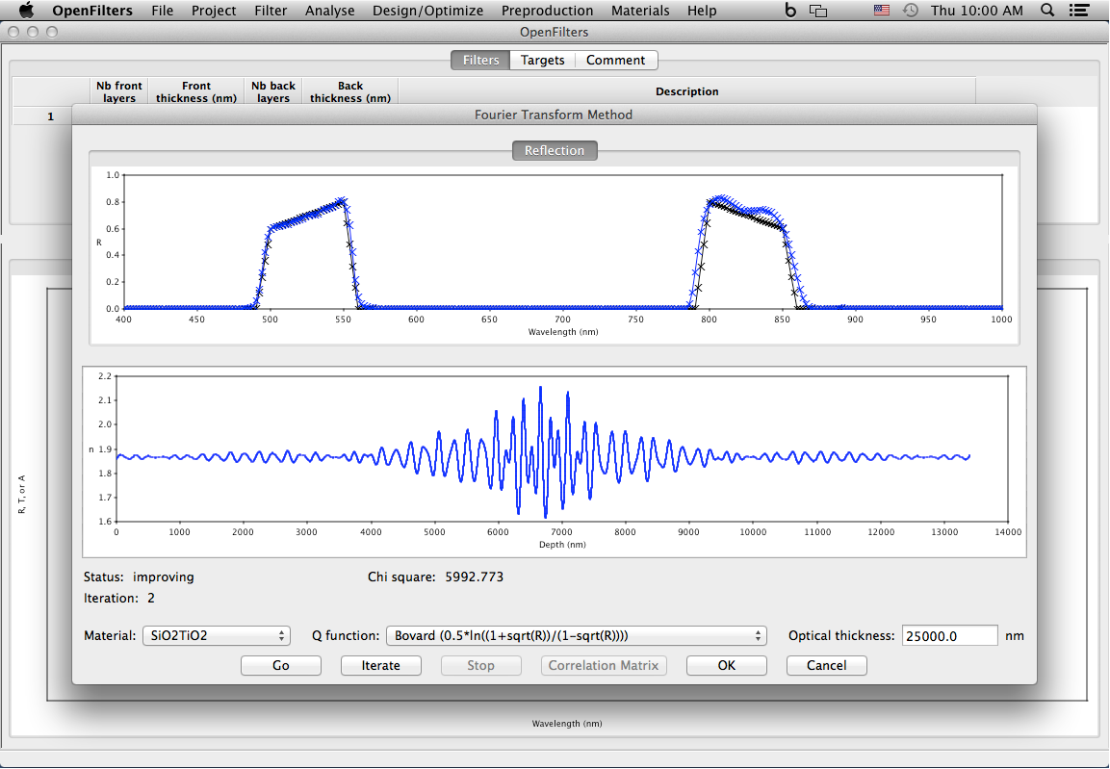Open the Help menu
Viewport: 1110px width, 769px height.
coord(702,10)
